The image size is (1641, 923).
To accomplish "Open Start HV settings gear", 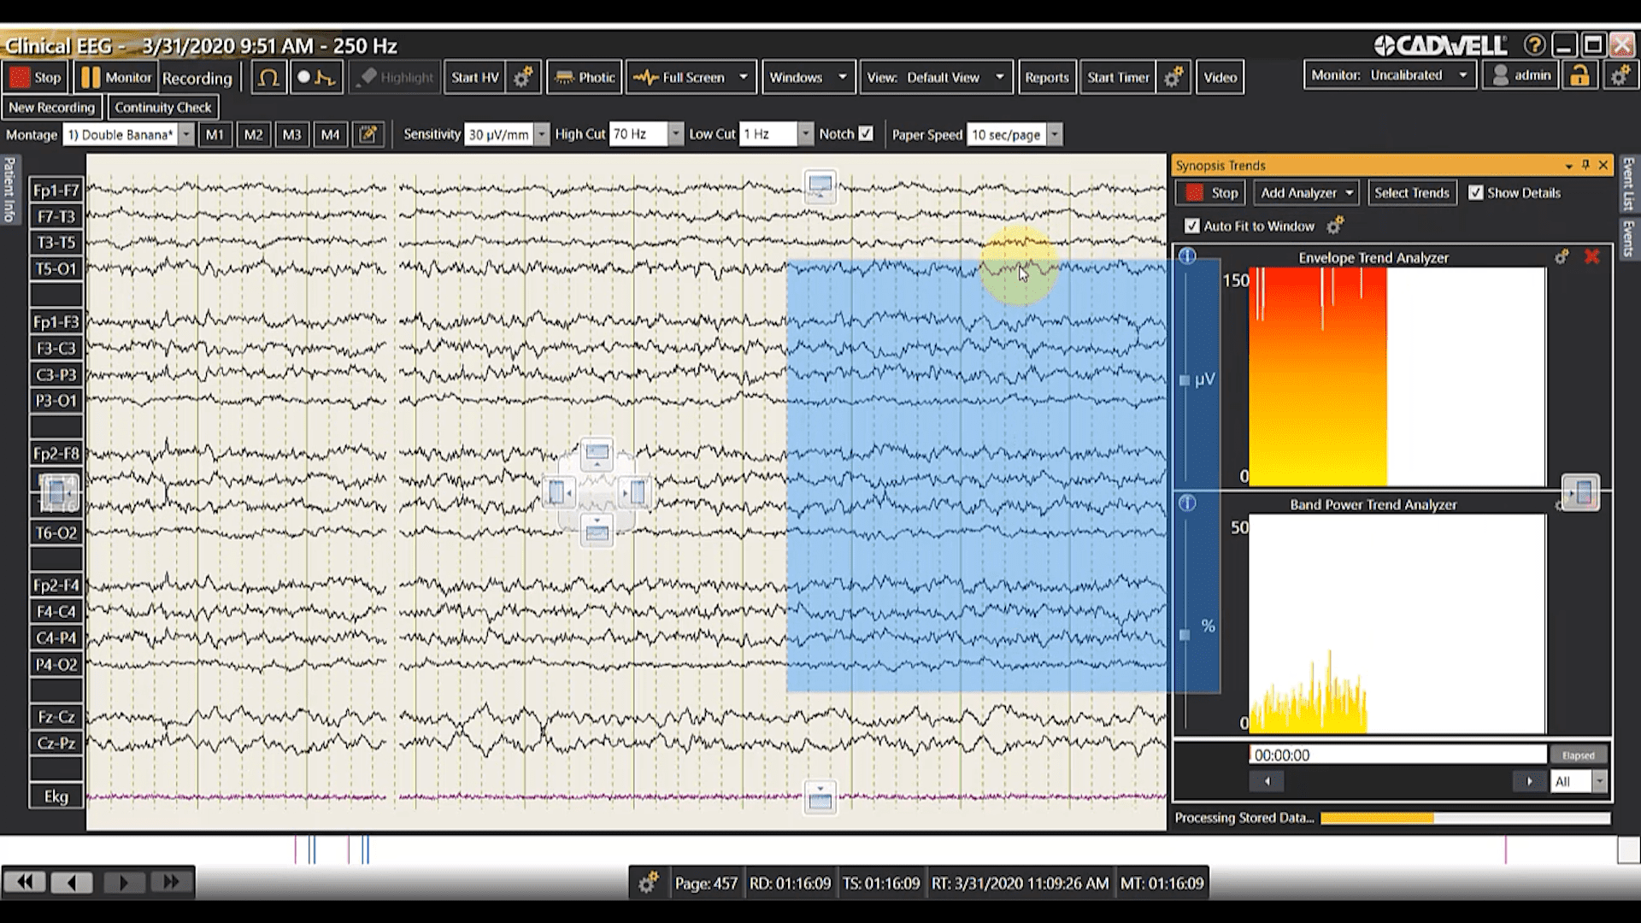I will point(523,78).
